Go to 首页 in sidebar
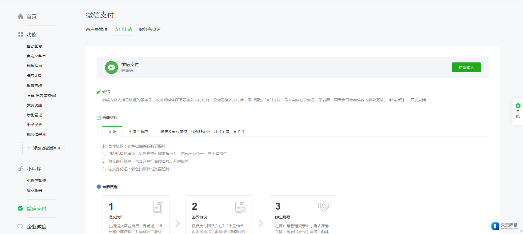 click(x=32, y=17)
